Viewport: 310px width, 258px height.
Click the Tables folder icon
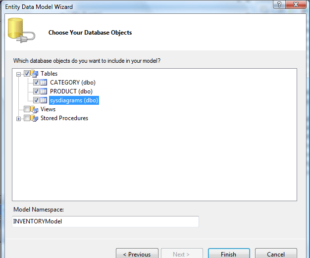point(34,74)
